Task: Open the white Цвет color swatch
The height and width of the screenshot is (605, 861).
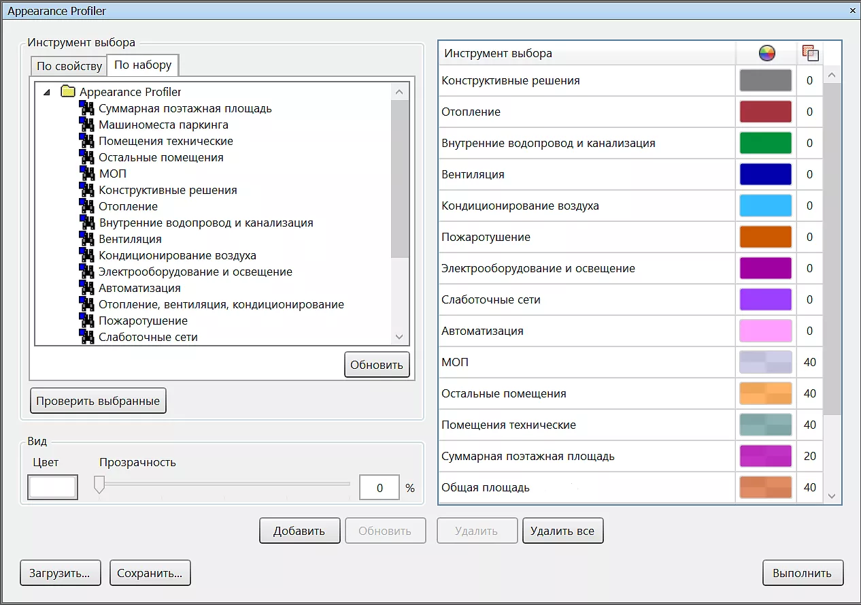Action: point(52,487)
